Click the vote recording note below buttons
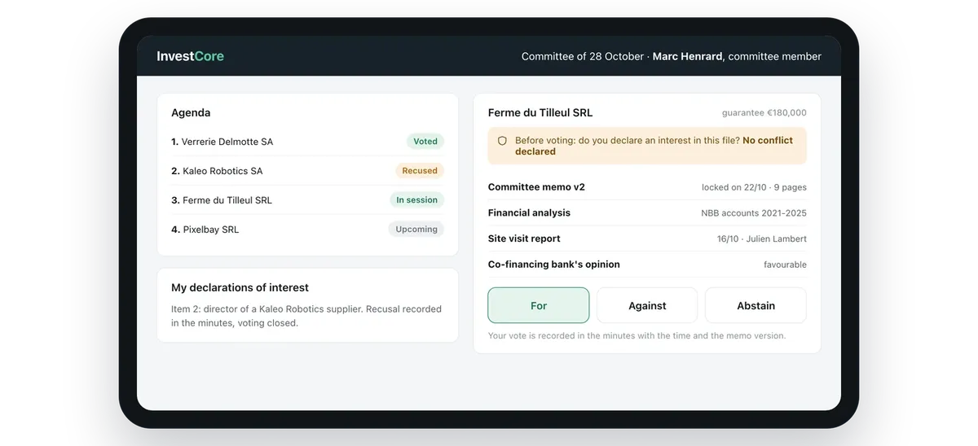Screen dimensions: 978x446 (637, 335)
